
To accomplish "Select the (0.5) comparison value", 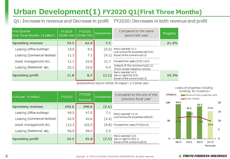I will [x=108, y=49].
